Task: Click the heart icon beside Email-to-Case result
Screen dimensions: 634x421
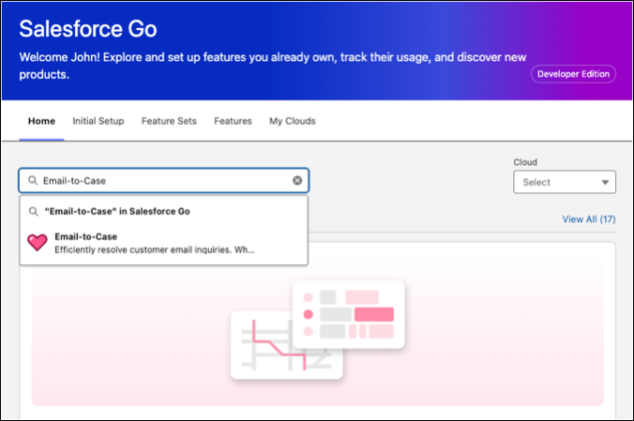Action: (x=38, y=242)
